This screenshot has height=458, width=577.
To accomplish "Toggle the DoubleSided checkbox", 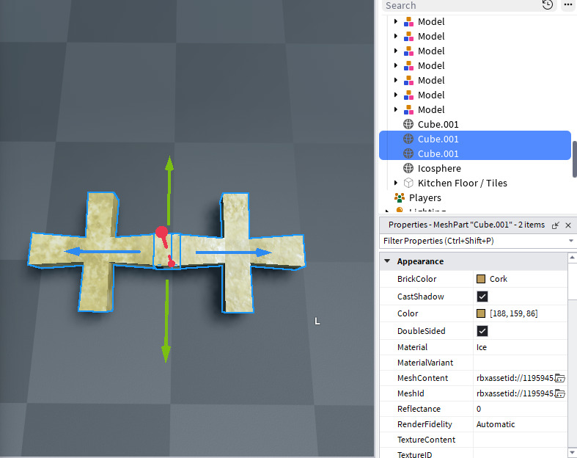I will pyautogui.click(x=482, y=331).
